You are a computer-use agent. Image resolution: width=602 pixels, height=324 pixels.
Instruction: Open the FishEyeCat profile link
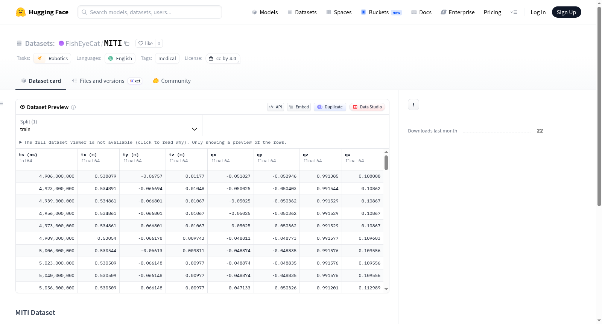(x=83, y=43)
